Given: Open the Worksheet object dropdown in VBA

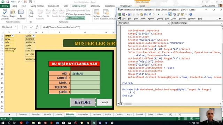Looking at the screenshot, I should point(168,23).
